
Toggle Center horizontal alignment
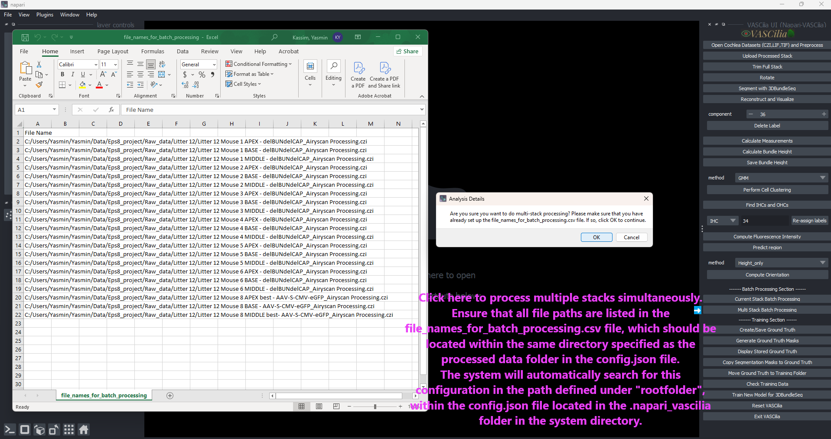click(140, 75)
